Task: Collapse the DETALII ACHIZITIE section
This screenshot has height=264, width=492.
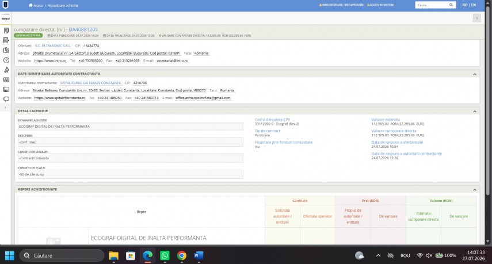Action: pyautogui.click(x=474, y=112)
